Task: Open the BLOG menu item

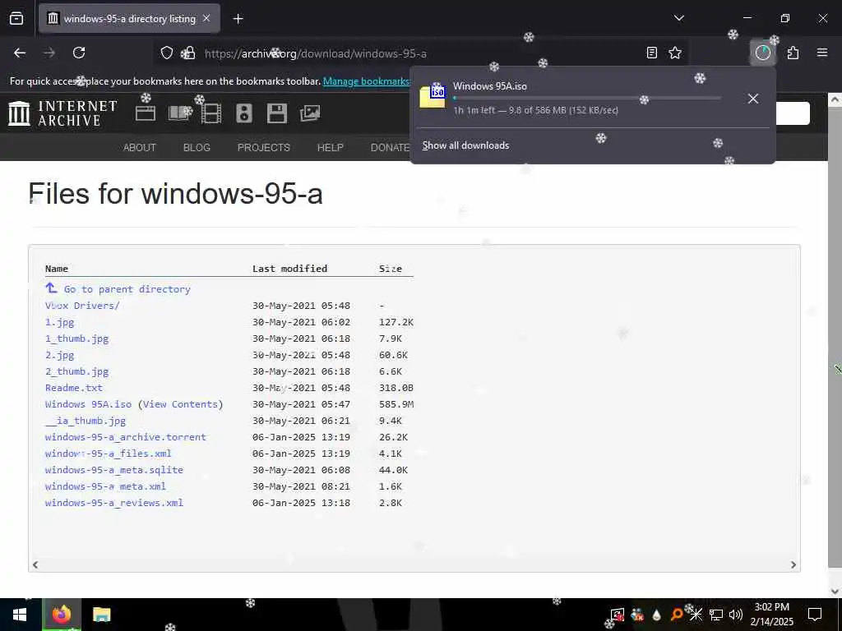Action: point(197,148)
